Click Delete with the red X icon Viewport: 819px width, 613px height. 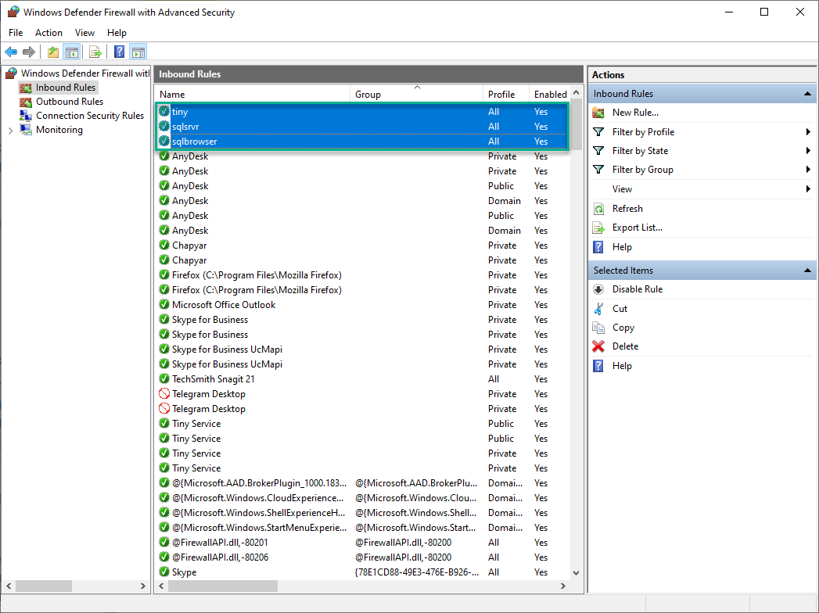click(x=625, y=346)
